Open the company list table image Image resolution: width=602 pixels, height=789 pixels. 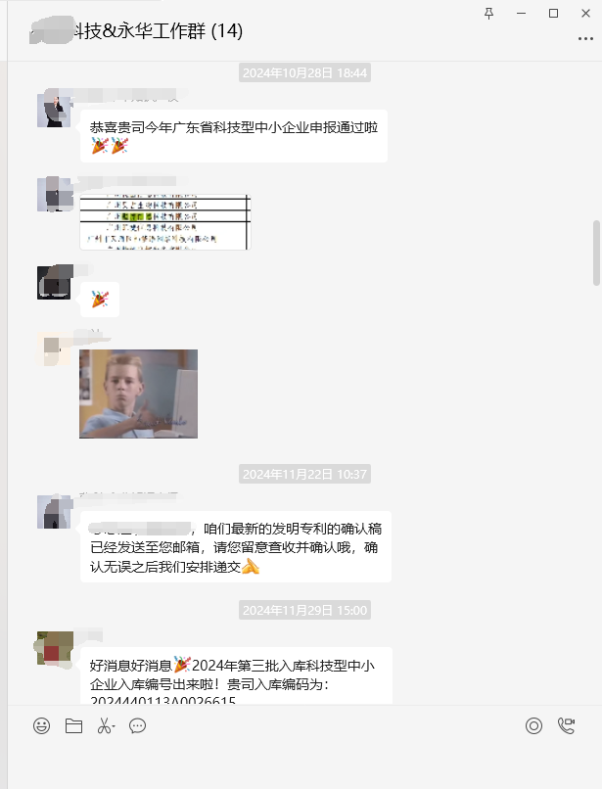(165, 222)
